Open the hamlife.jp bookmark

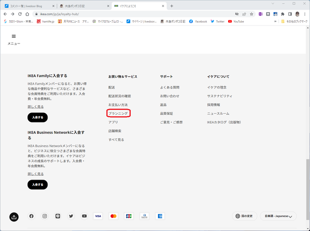[46, 21]
